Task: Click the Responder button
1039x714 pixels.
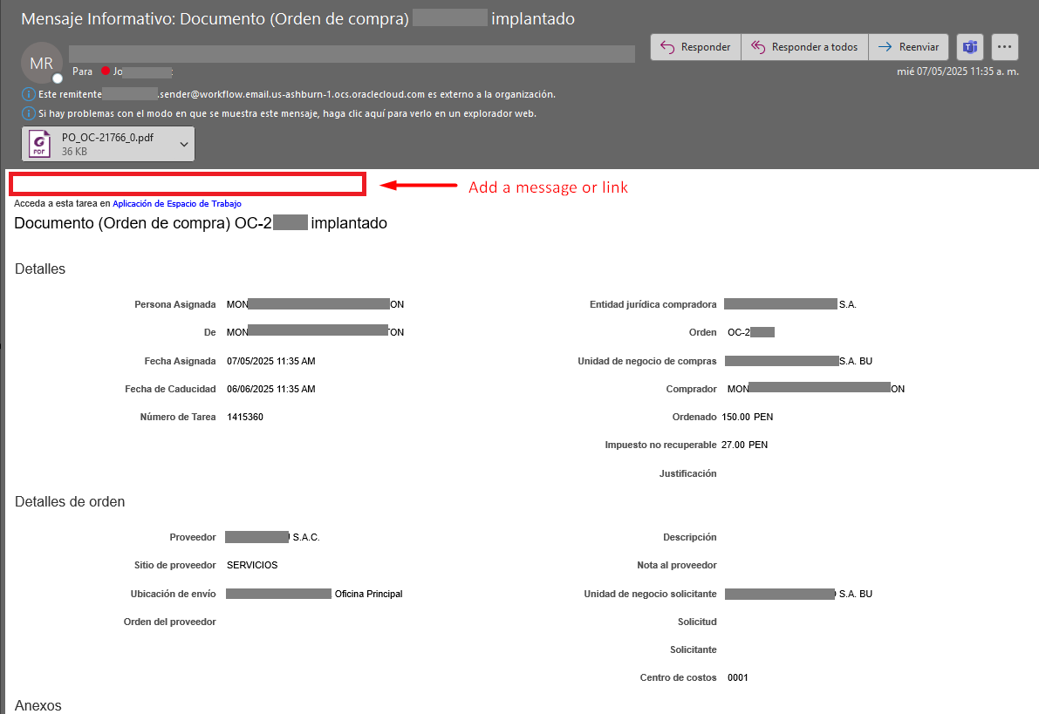Action: pos(694,47)
